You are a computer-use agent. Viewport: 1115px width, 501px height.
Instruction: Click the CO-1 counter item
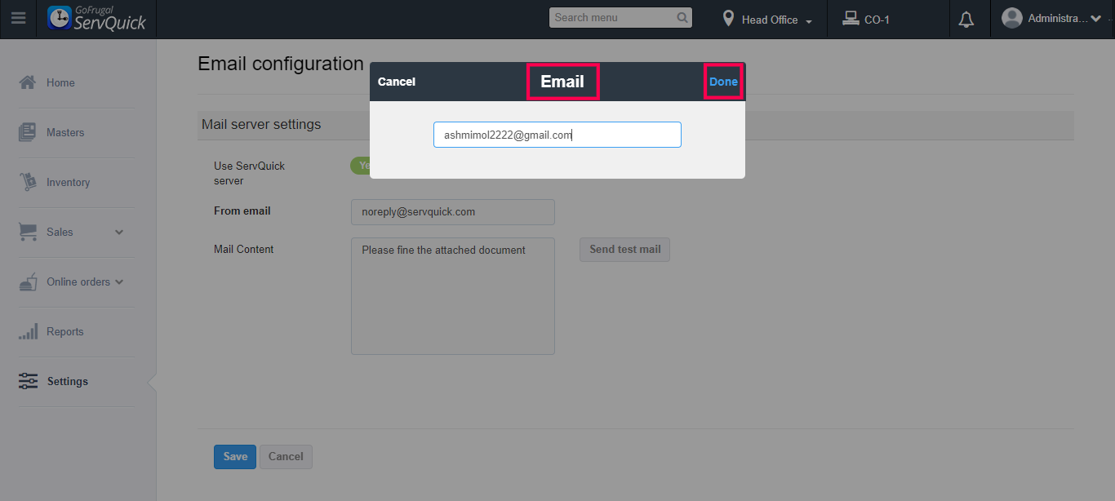(867, 20)
